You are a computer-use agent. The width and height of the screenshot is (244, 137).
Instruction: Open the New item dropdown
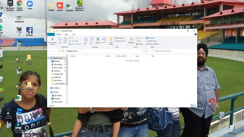(x=119, y=38)
